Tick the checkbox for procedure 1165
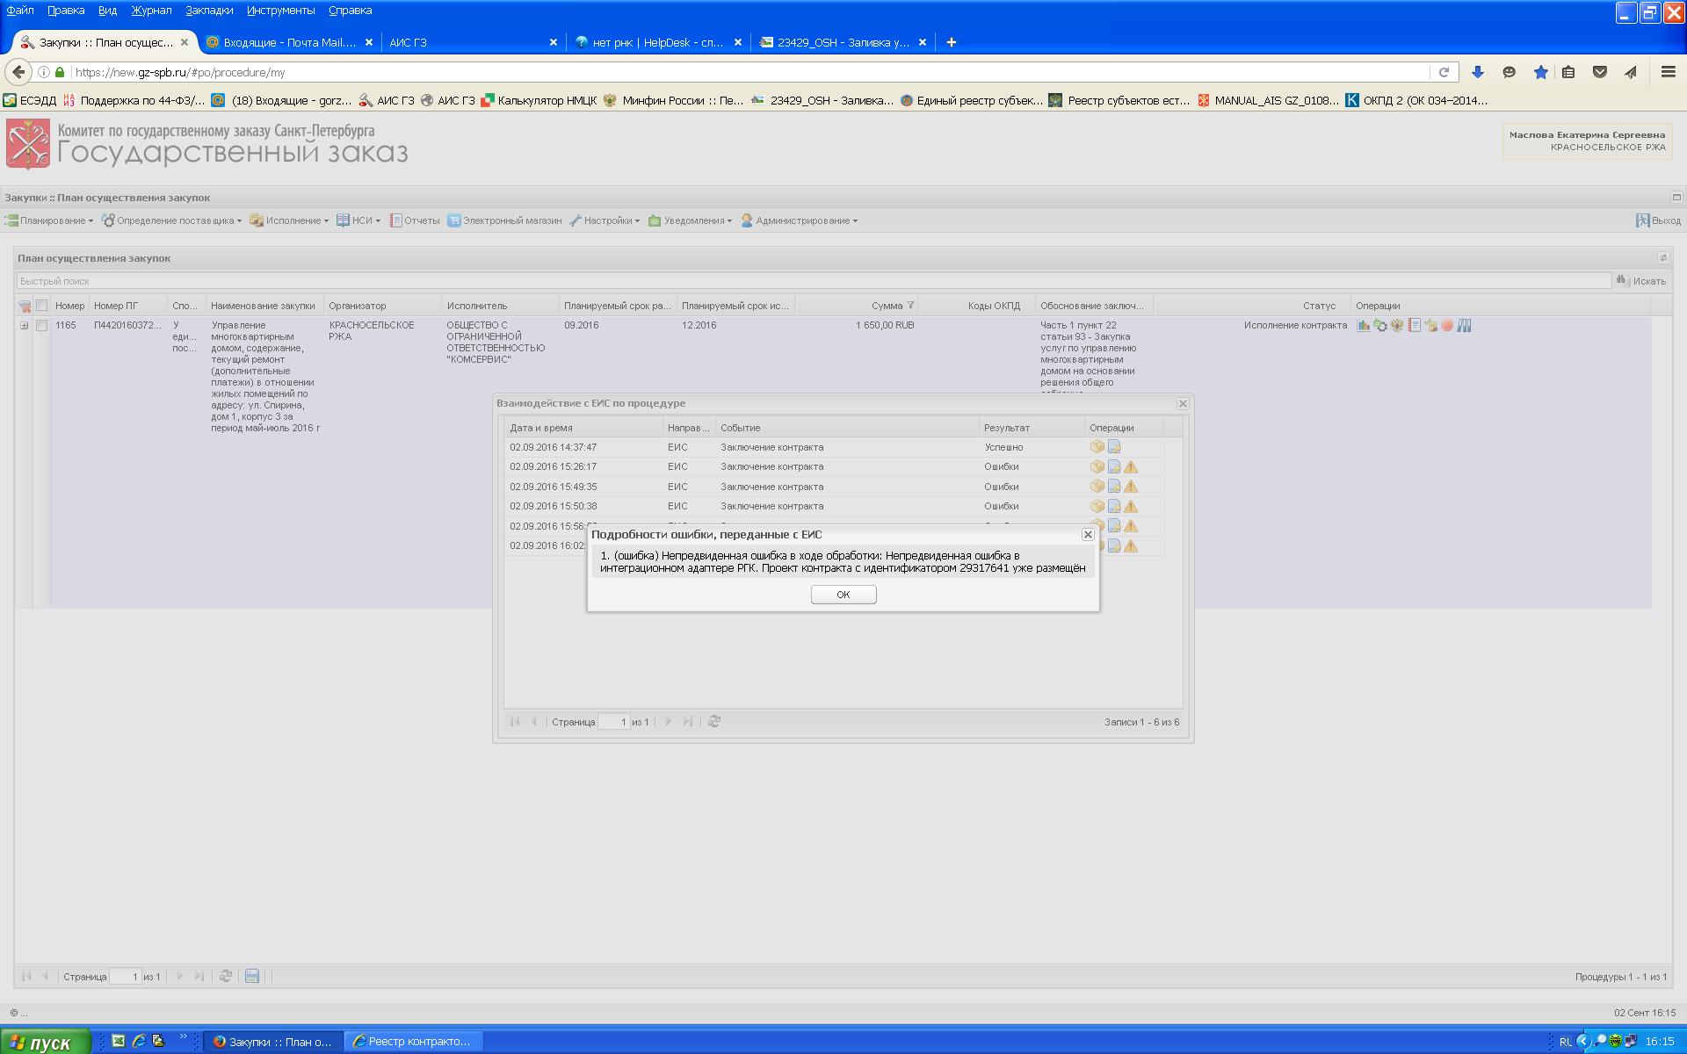Screen dimensions: 1687x1054 [41, 326]
